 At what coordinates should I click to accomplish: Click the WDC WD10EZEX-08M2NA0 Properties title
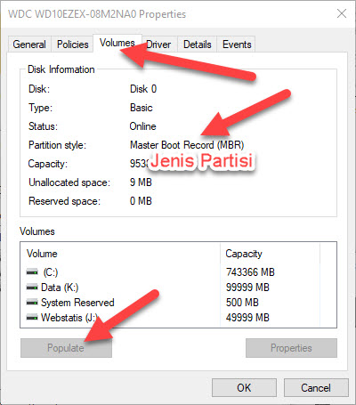tap(97, 14)
